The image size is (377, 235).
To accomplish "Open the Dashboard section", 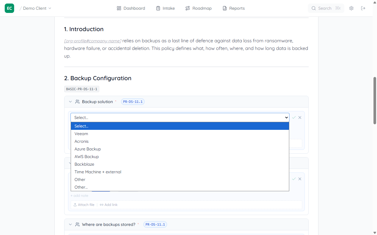I will (x=131, y=8).
